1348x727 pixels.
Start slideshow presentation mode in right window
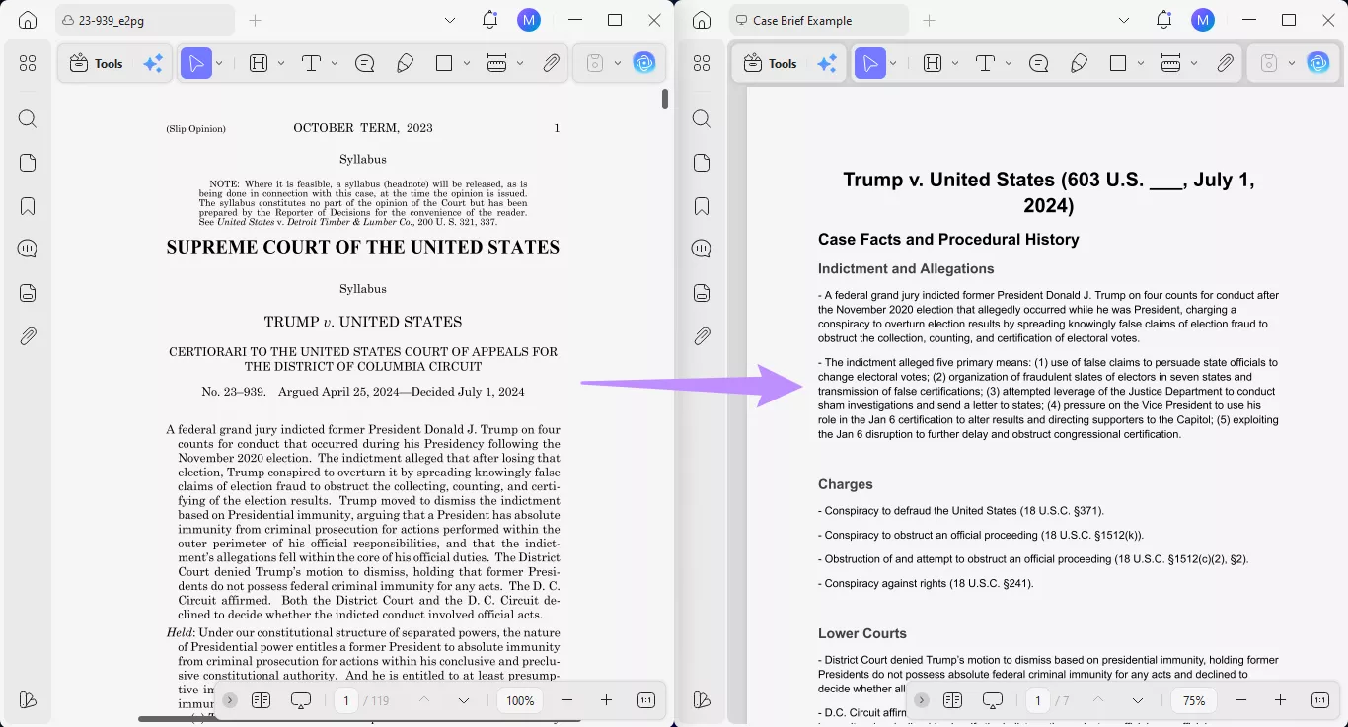coord(992,700)
